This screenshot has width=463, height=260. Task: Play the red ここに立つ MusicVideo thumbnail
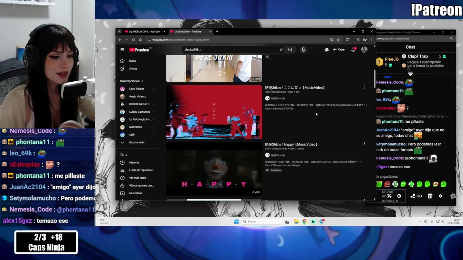tap(214, 112)
